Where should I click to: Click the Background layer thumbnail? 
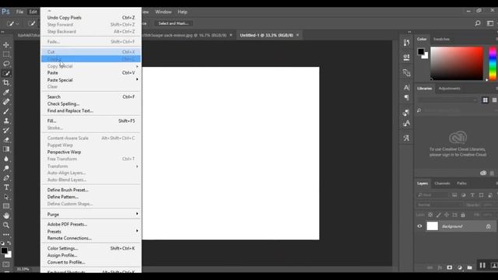pos(432,226)
